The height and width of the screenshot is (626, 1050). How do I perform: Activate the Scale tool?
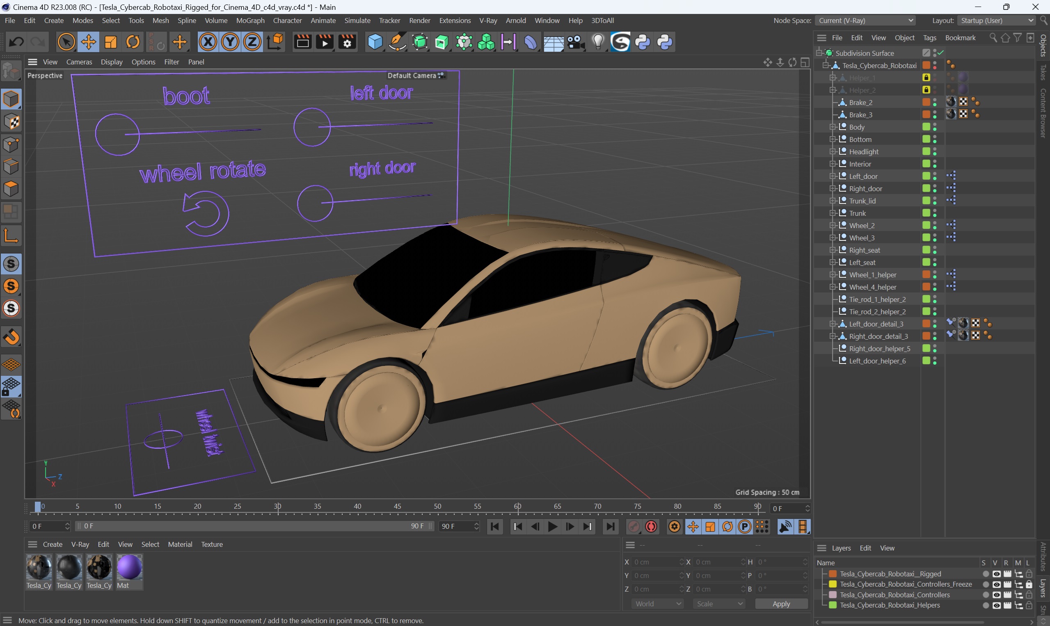pos(111,42)
